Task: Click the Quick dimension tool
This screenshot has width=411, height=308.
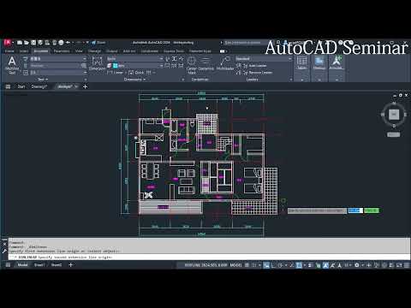Action: pos(136,73)
